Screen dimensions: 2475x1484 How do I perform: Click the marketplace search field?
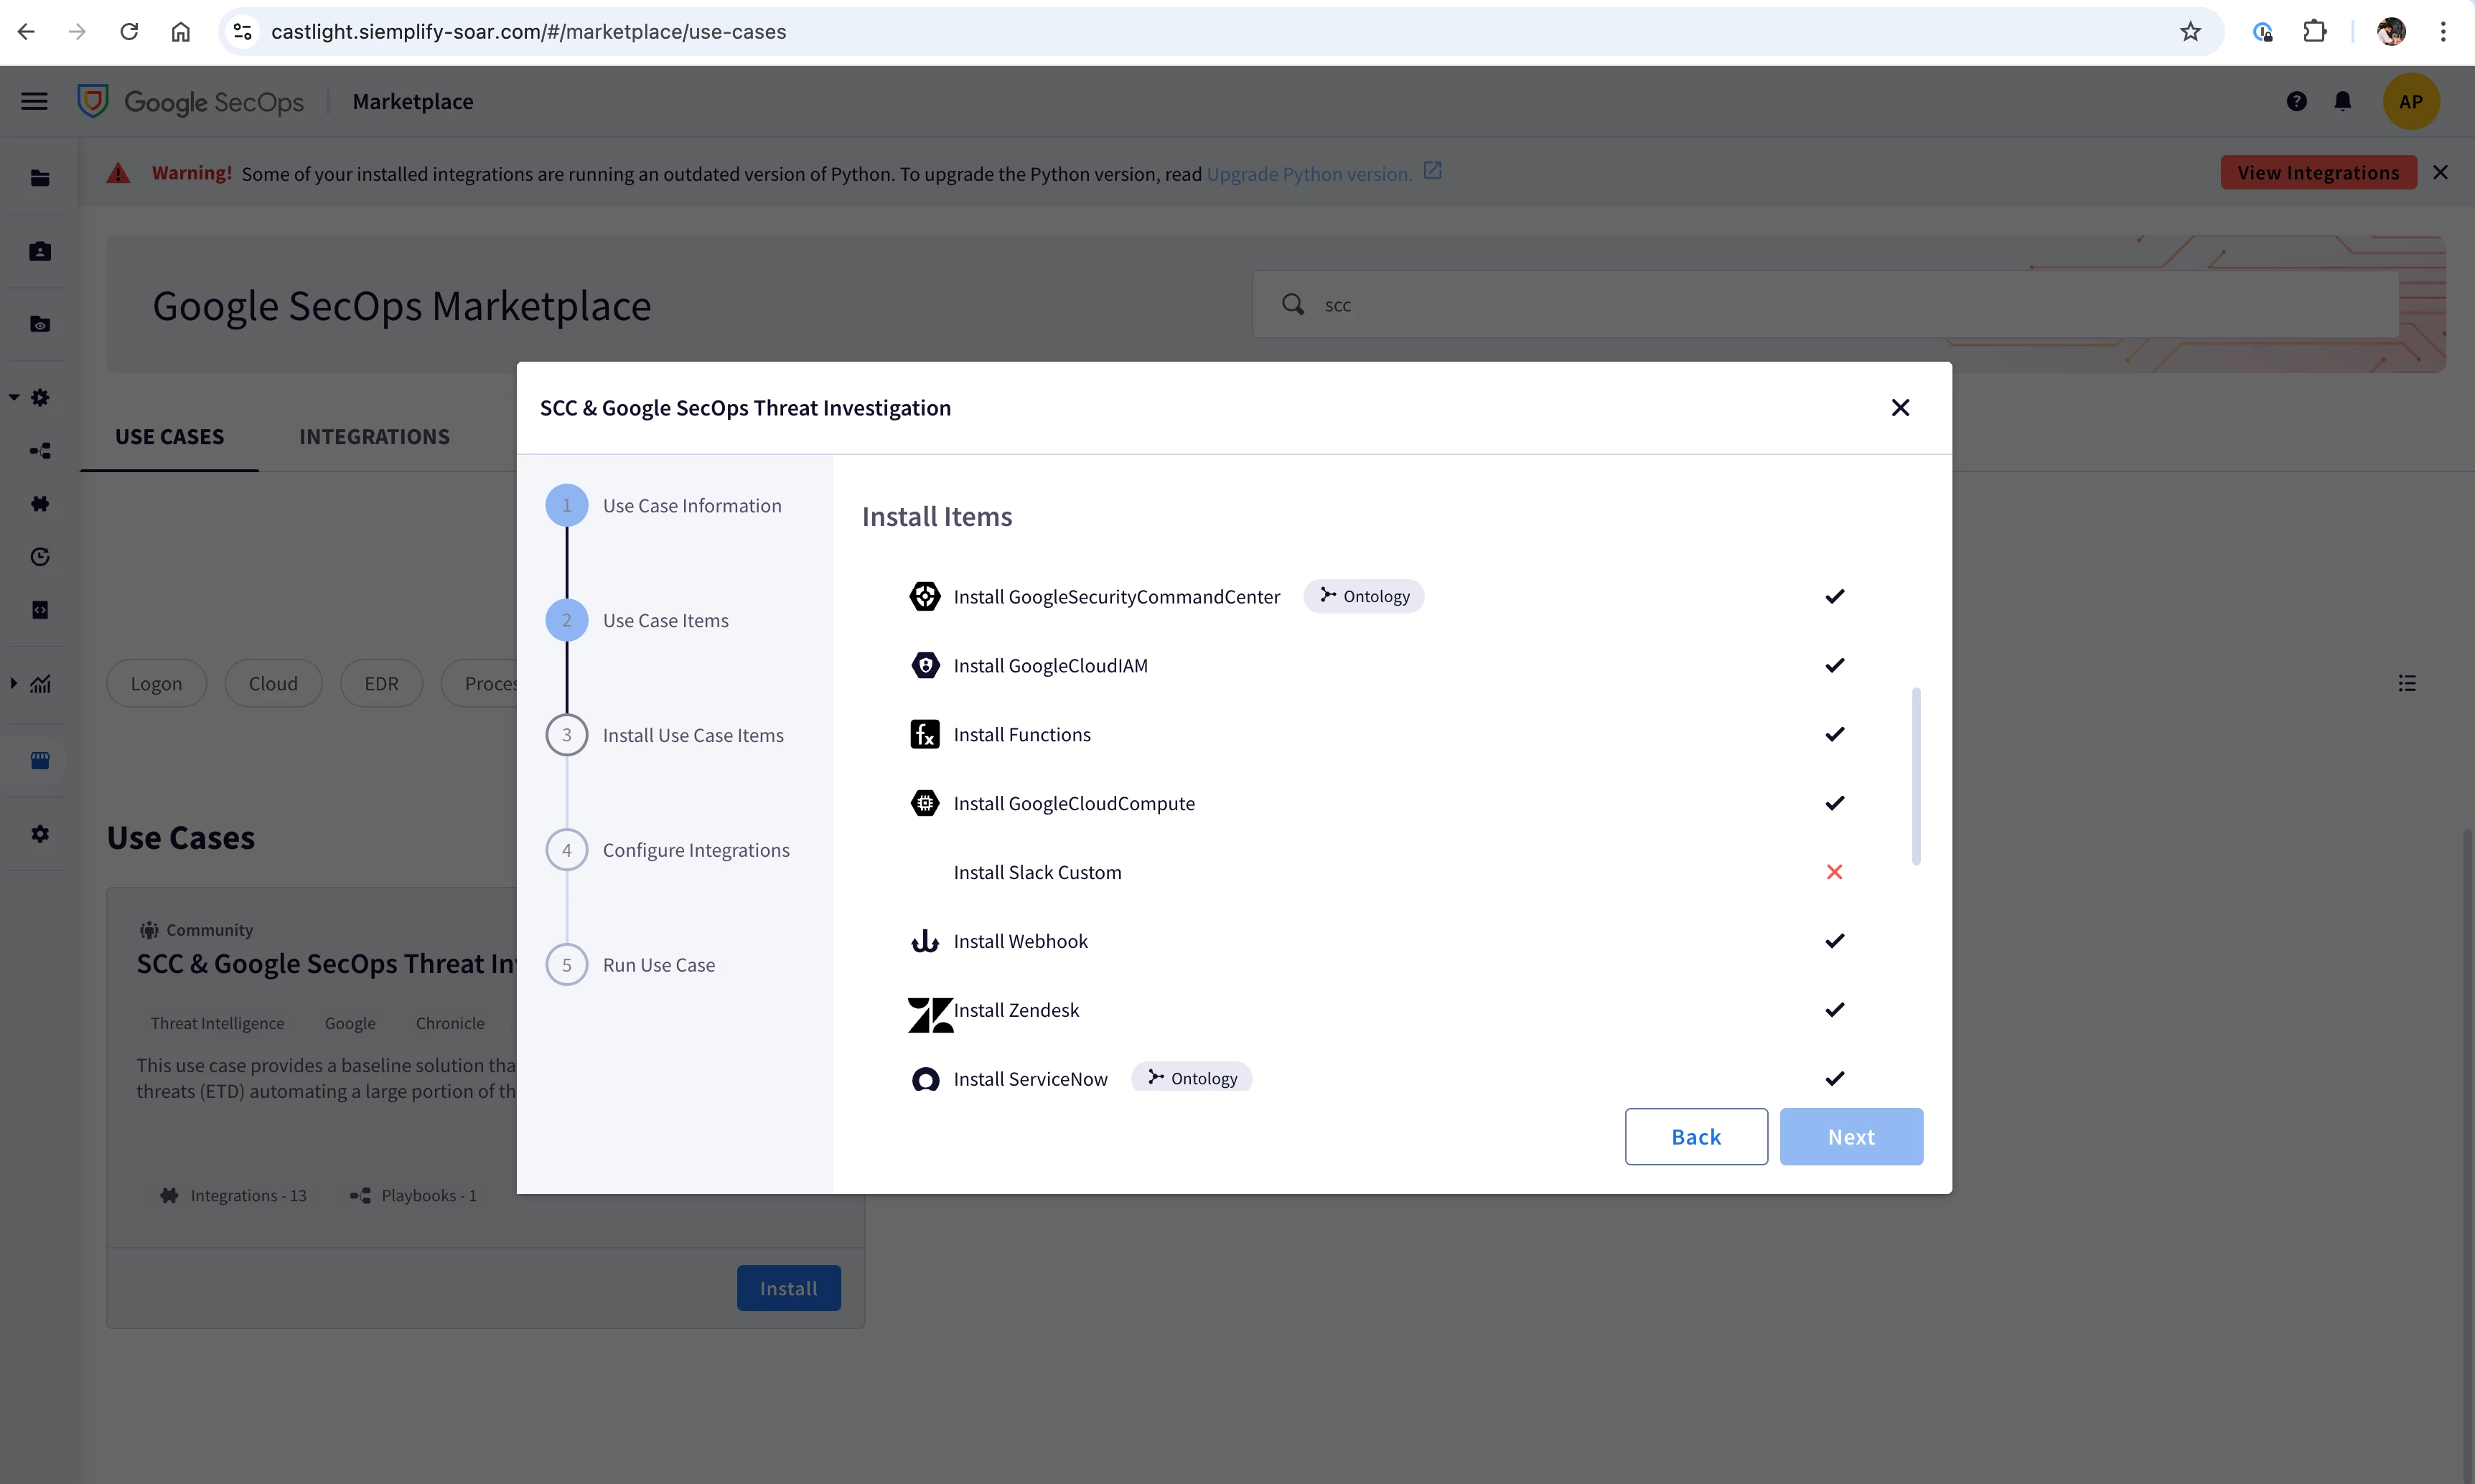(x=1825, y=305)
